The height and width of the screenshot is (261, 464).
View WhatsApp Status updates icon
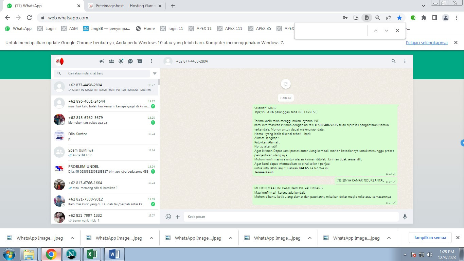[121, 61]
